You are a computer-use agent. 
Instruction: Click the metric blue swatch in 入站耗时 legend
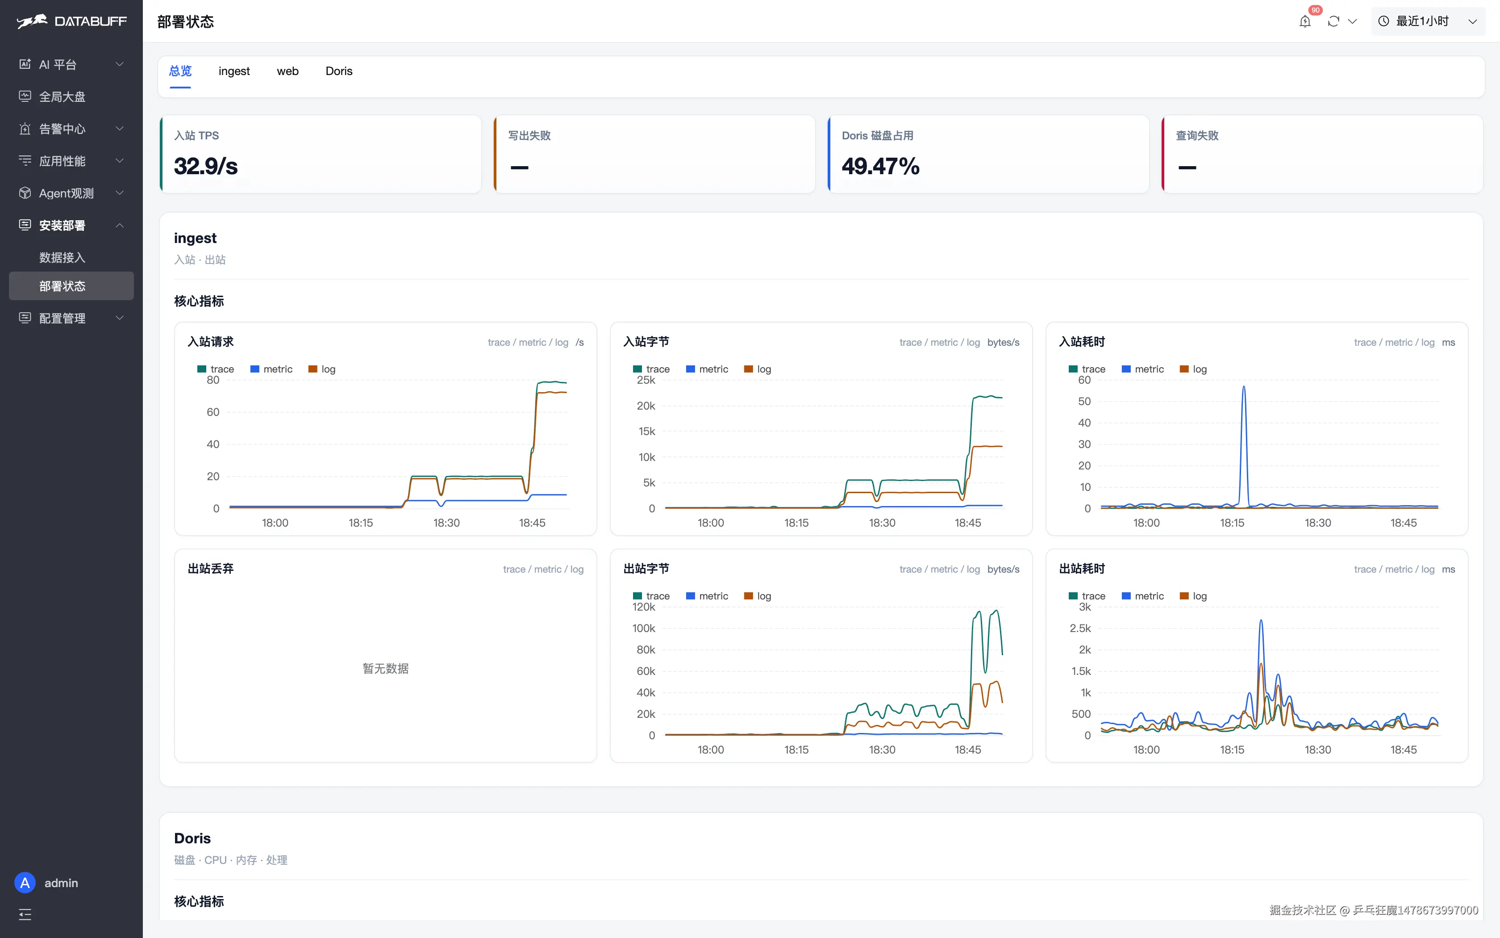(x=1126, y=369)
